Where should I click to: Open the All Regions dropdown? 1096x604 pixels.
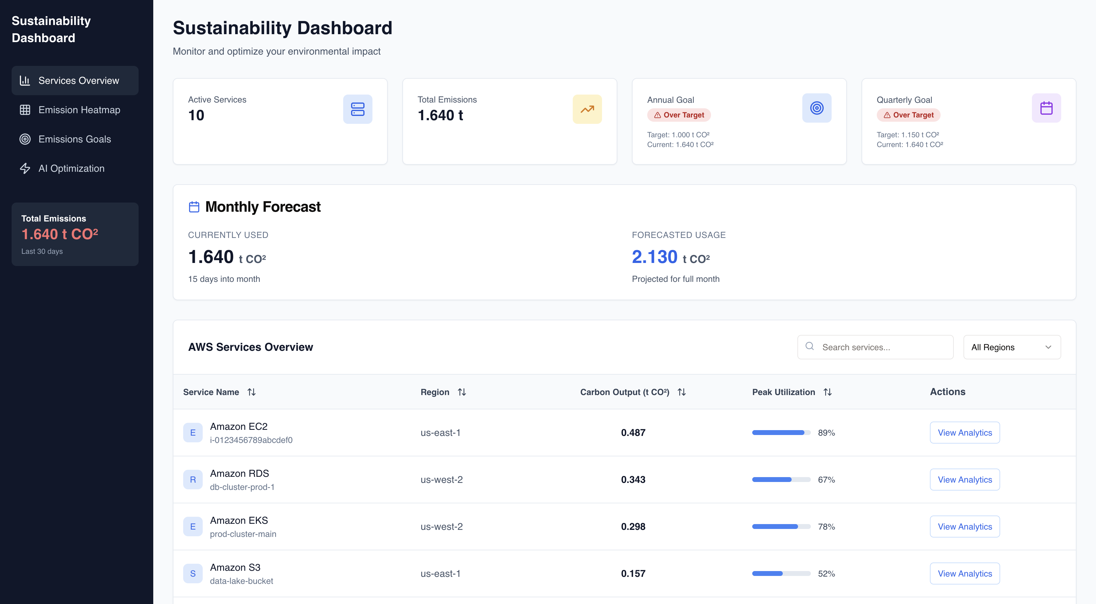[x=1011, y=347]
